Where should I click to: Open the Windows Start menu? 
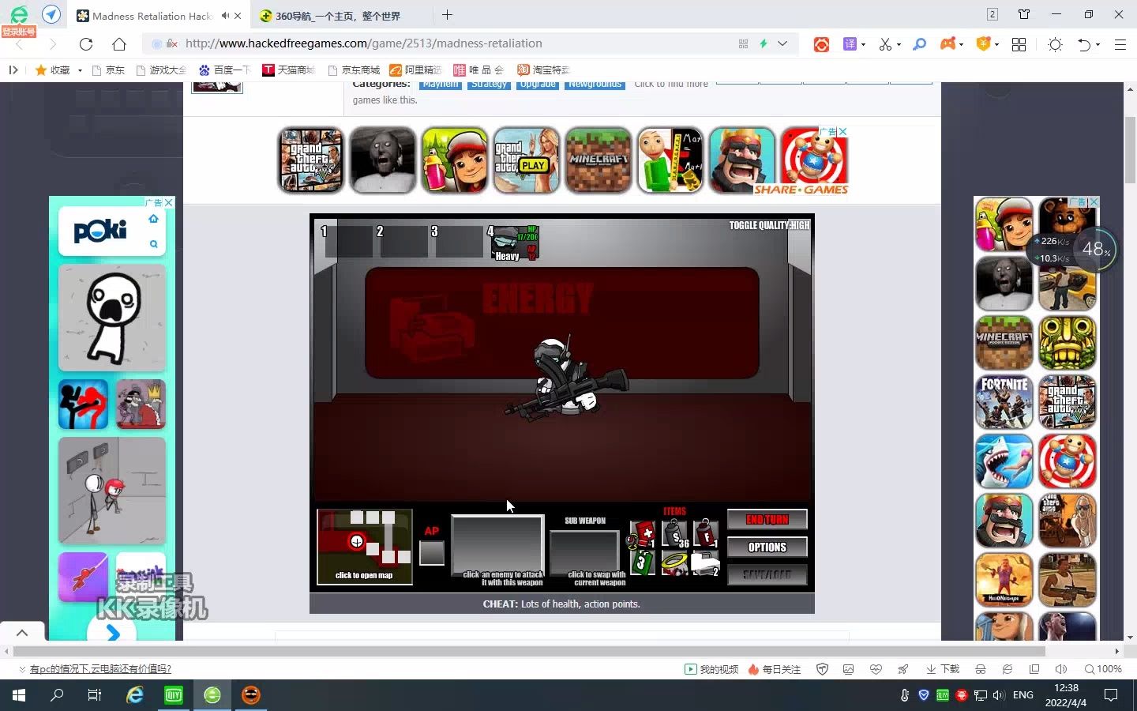coord(19,695)
